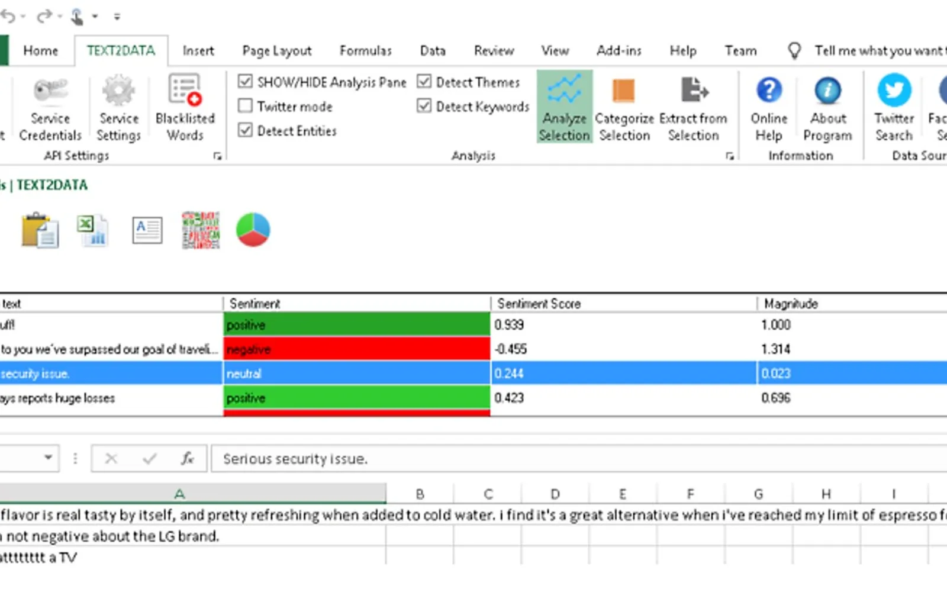
Task: Open About Program info
Action: (827, 109)
